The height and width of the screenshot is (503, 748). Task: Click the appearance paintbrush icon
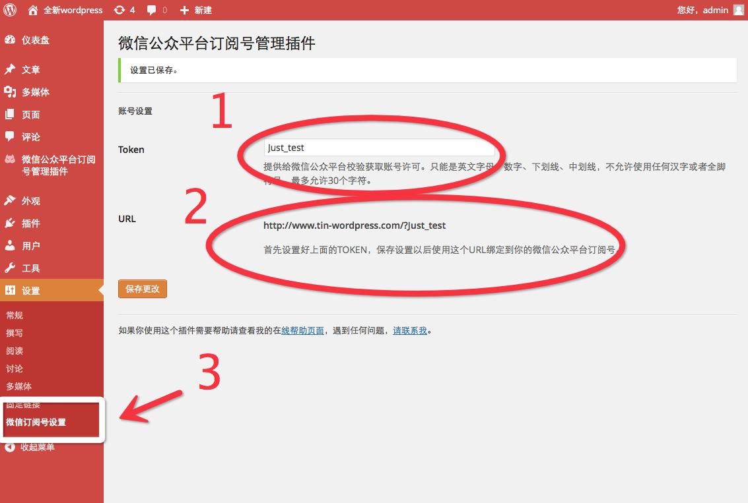[10, 200]
